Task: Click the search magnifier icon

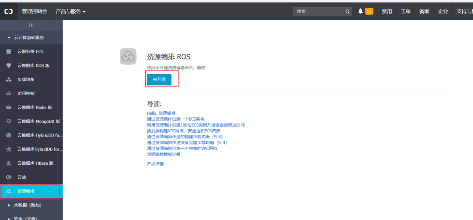Action: (x=348, y=11)
